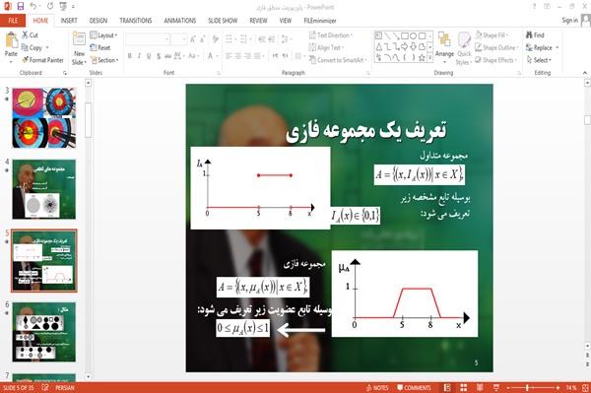Click the Save disk icon in title bar
The image size is (591, 393).
(21, 6)
